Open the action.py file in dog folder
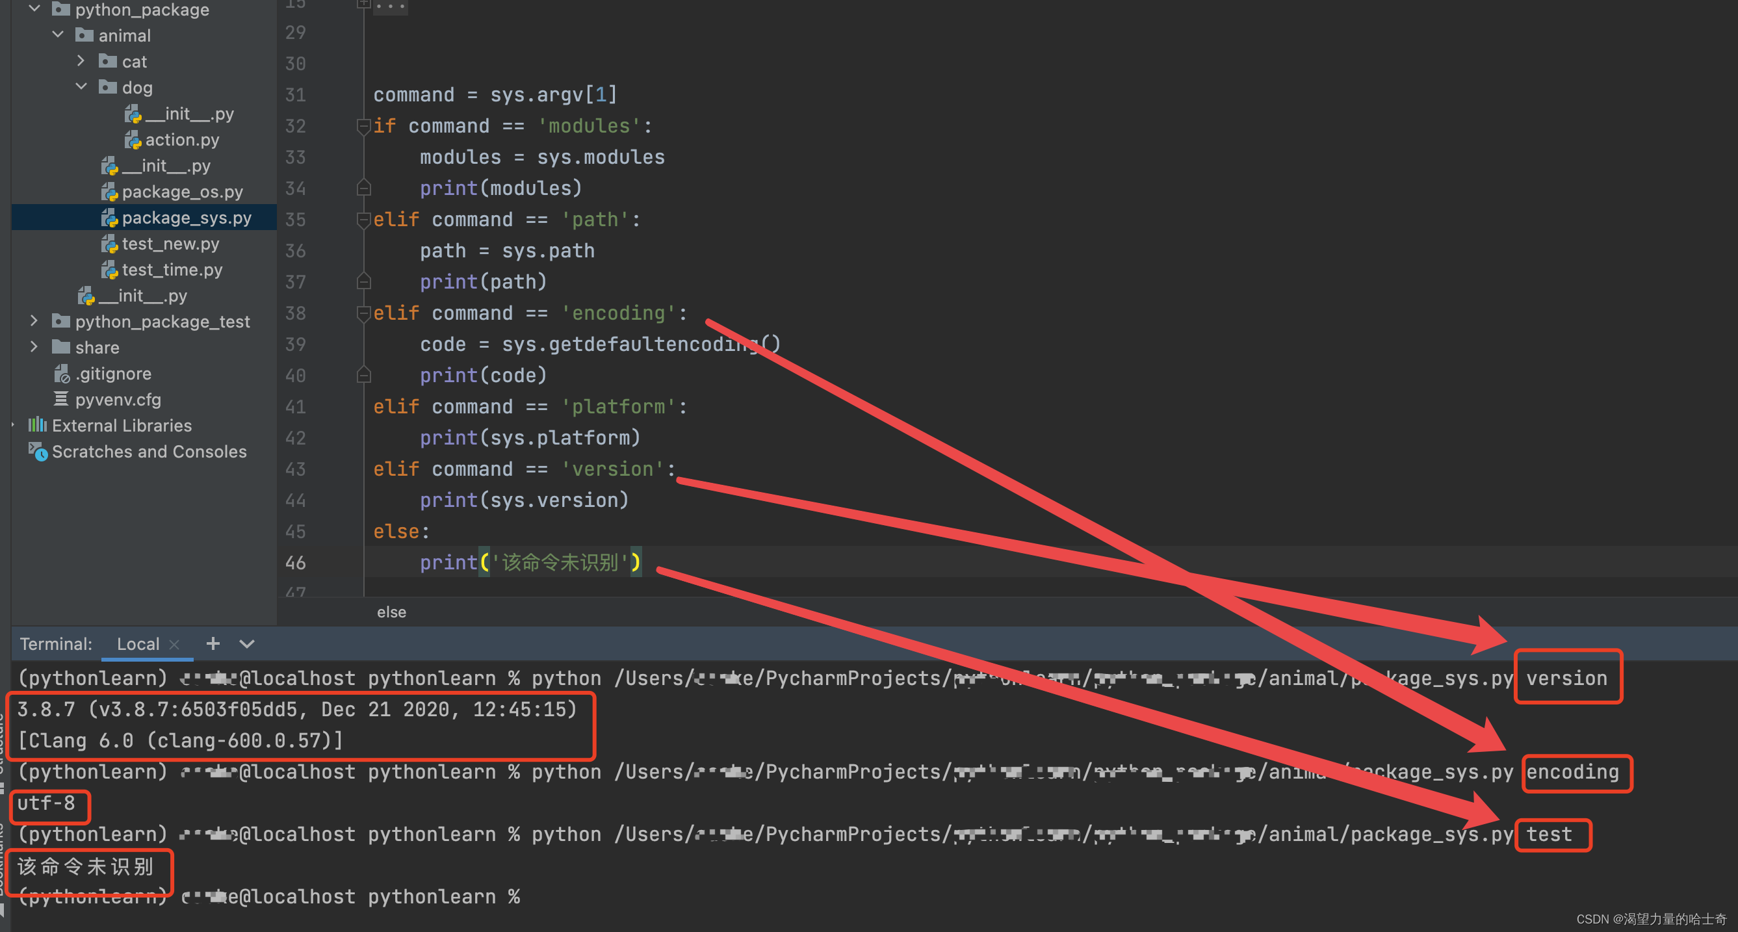This screenshot has height=932, width=1738. (181, 140)
